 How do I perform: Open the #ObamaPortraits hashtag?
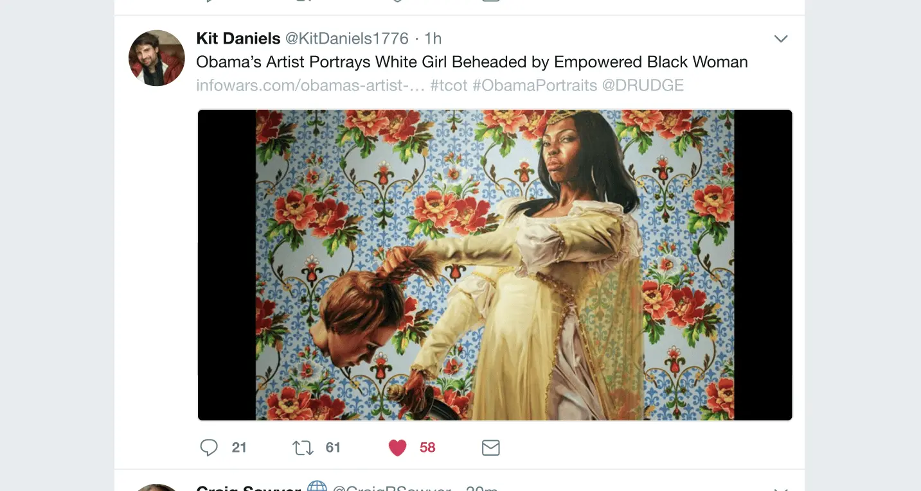(535, 85)
